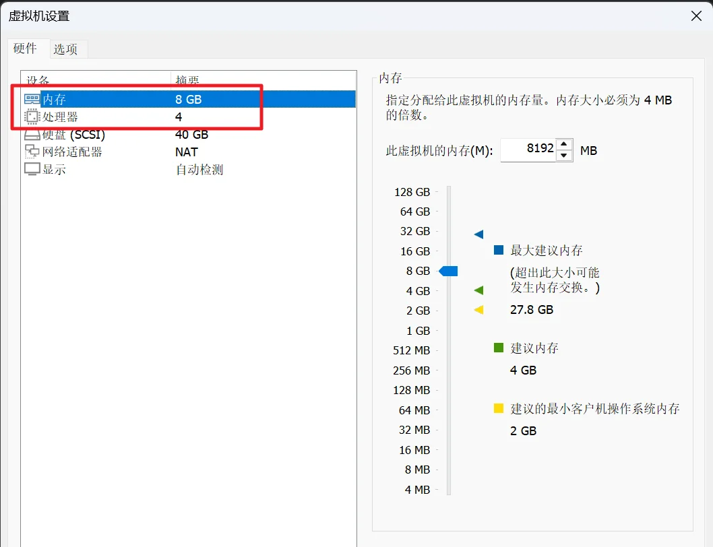Screen dimensions: 713x547
Task: Decrease memory with the down arrow
Action: [564, 156]
